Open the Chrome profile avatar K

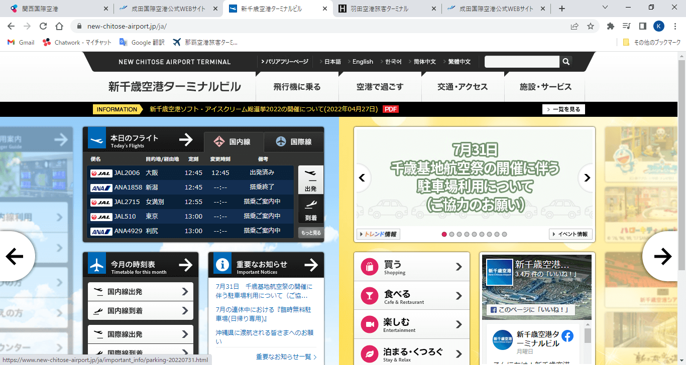coord(659,26)
